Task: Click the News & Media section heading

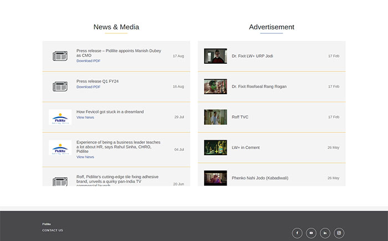Action: tap(116, 27)
